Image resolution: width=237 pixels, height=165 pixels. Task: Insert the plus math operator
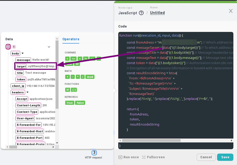(67, 77)
